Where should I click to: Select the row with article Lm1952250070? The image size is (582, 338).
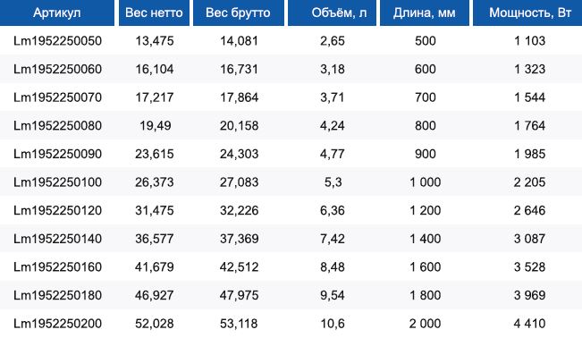[x=291, y=97]
